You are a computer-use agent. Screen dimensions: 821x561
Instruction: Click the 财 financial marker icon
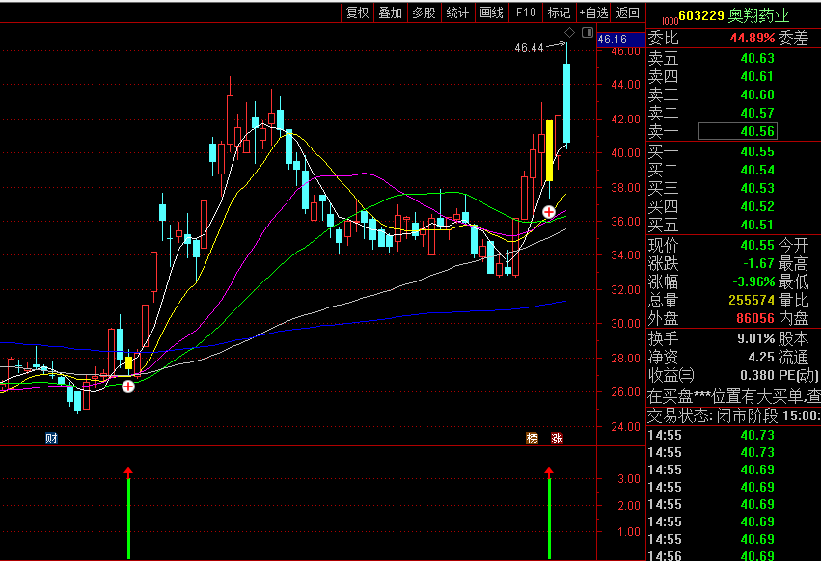(51, 438)
